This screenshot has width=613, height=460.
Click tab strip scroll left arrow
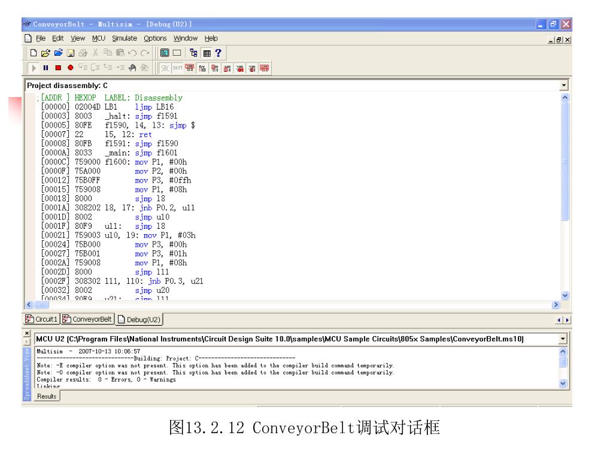point(560,320)
